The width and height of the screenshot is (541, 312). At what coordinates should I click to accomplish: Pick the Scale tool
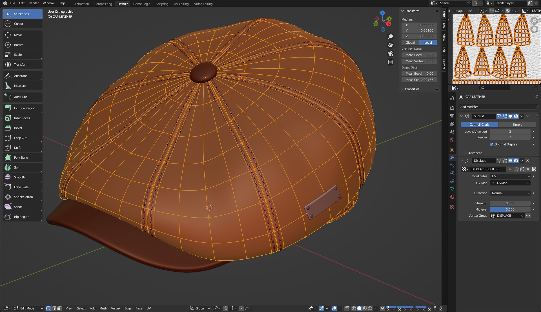[x=23, y=55]
